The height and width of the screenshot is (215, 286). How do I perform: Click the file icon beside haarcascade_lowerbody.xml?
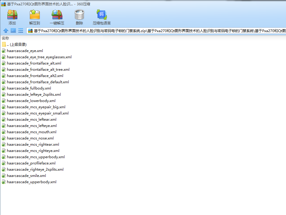point(4,101)
